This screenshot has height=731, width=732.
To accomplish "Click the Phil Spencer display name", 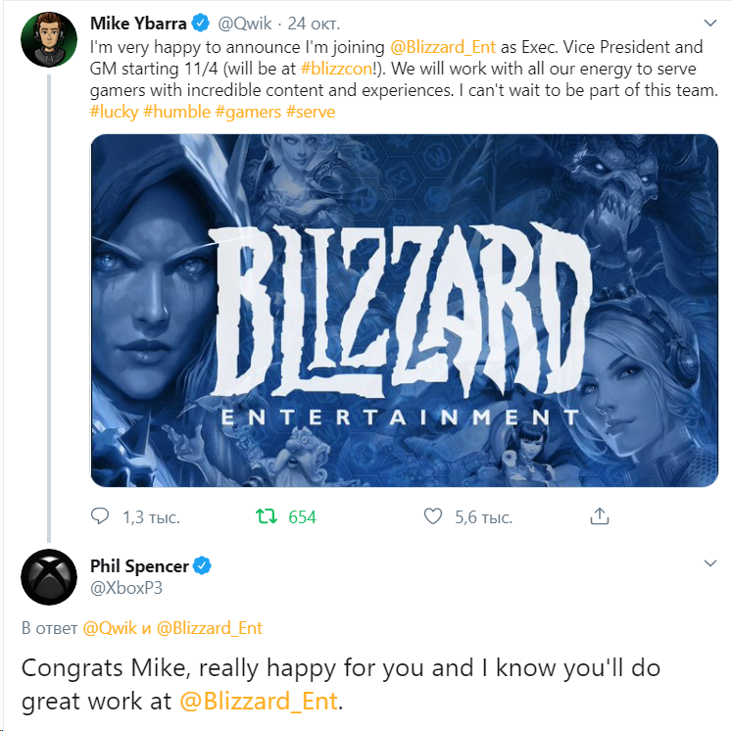I will 138,566.
